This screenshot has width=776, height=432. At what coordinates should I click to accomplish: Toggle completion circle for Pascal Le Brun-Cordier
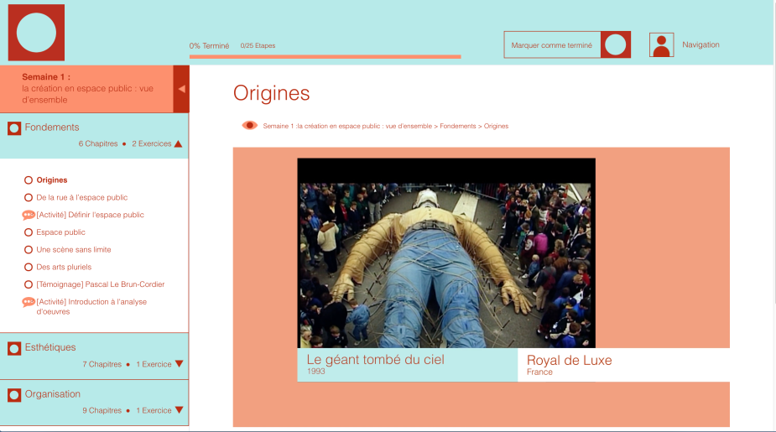point(29,284)
